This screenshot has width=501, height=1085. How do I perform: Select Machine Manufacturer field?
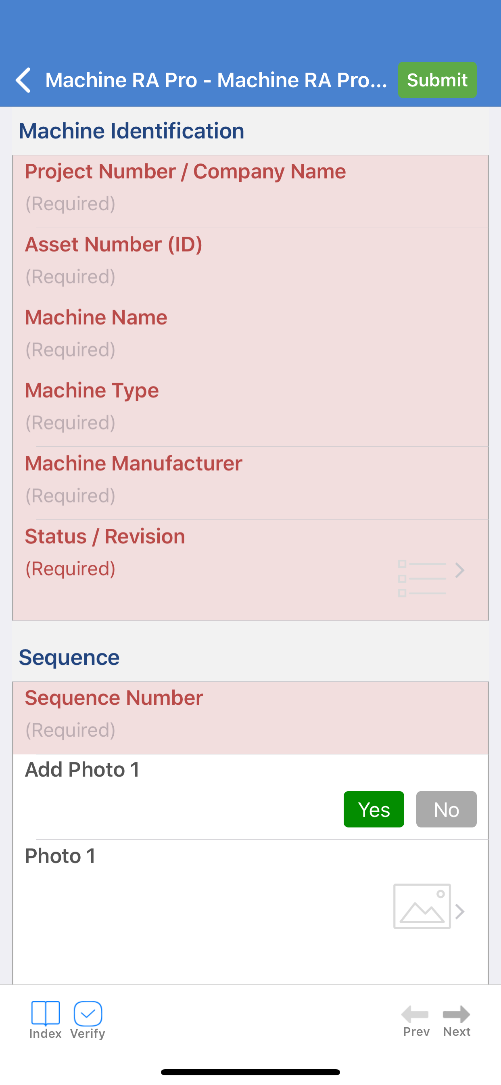(250, 483)
